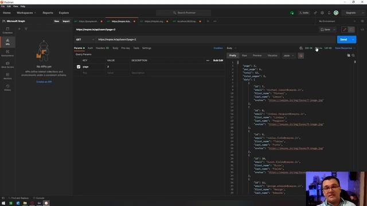The height and width of the screenshot is (206, 367).
Task: Open the Mock Servers sidebar section
Action: (x=7, y=65)
